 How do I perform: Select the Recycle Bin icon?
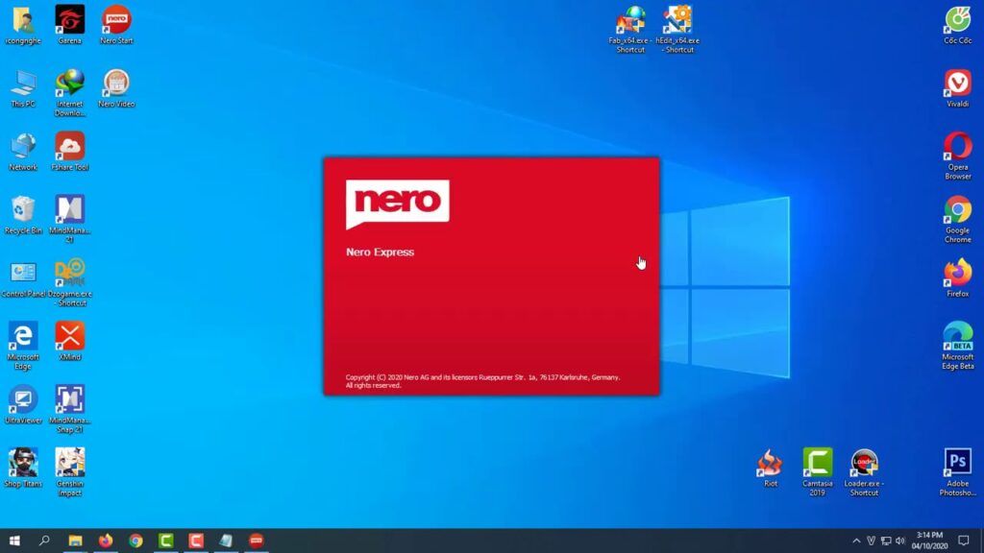point(23,215)
